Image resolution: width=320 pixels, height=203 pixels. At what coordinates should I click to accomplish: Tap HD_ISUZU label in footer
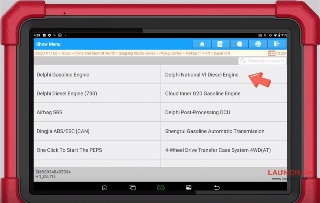[45, 177]
